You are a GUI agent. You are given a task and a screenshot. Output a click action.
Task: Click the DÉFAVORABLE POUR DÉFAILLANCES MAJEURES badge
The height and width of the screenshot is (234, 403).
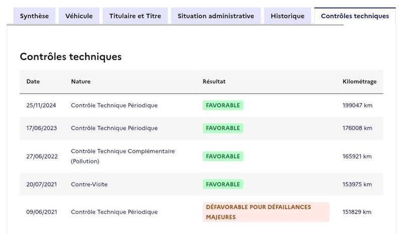click(266, 212)
